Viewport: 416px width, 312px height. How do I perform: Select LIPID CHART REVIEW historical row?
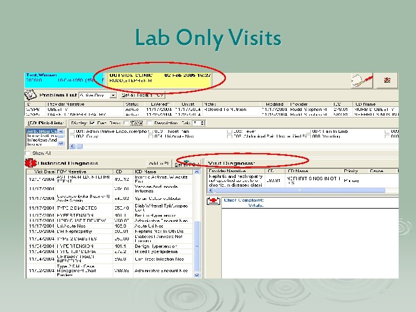click(x=110, y=221)
